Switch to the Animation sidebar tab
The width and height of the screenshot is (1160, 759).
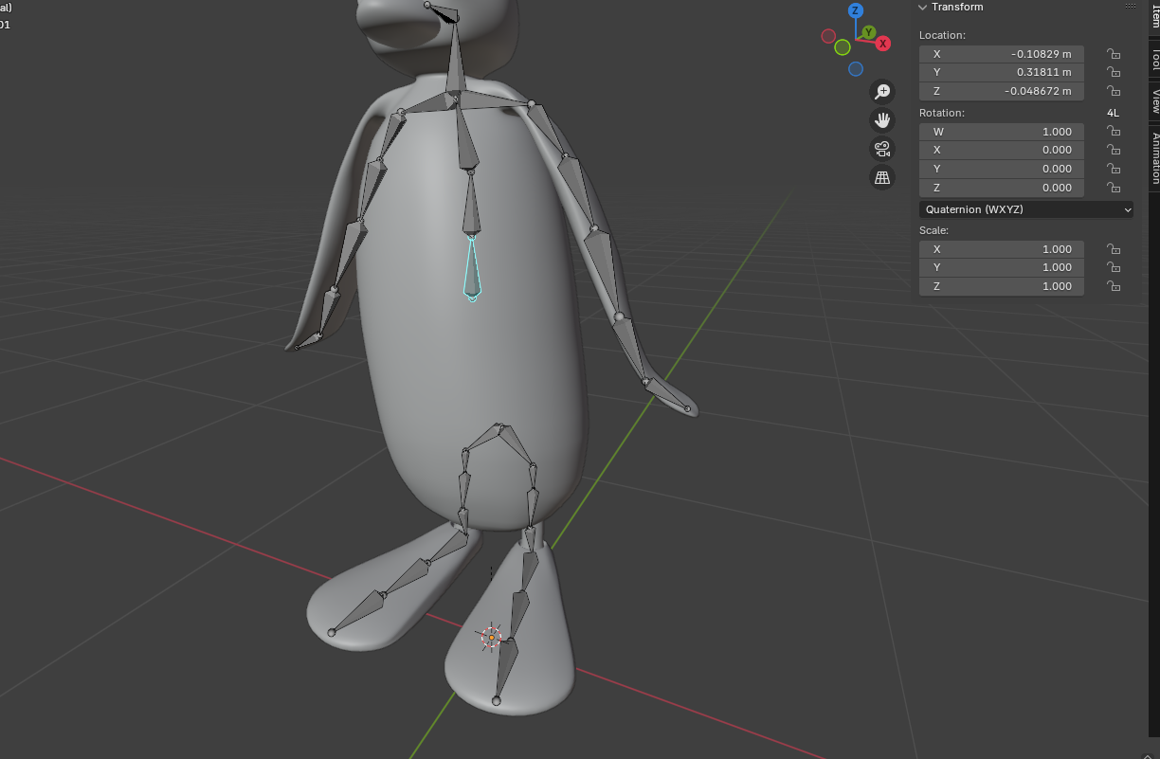tap(1154, 158)
